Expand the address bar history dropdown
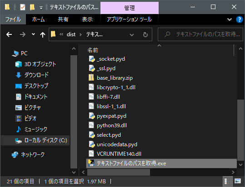 [132, 34]
